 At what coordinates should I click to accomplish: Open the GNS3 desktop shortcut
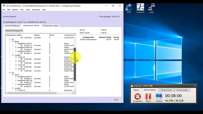(129, 8)
